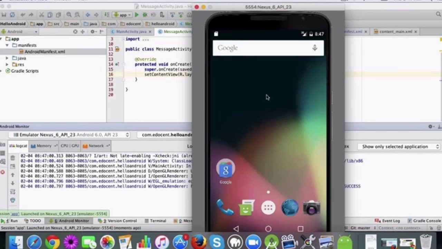Switch to the content_main.xml editor tab

click(395, 31)
